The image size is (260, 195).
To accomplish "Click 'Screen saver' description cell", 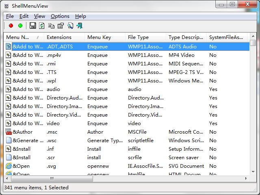I will (184, 158).
